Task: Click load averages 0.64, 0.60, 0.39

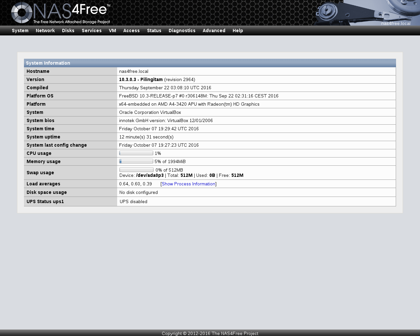Action: point(136,184)
